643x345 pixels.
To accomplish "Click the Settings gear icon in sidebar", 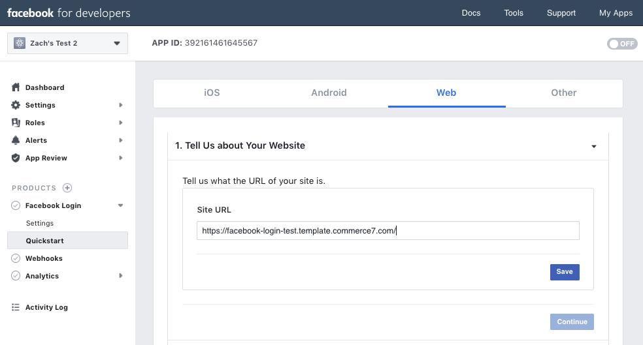I will (x=16, y=105).
